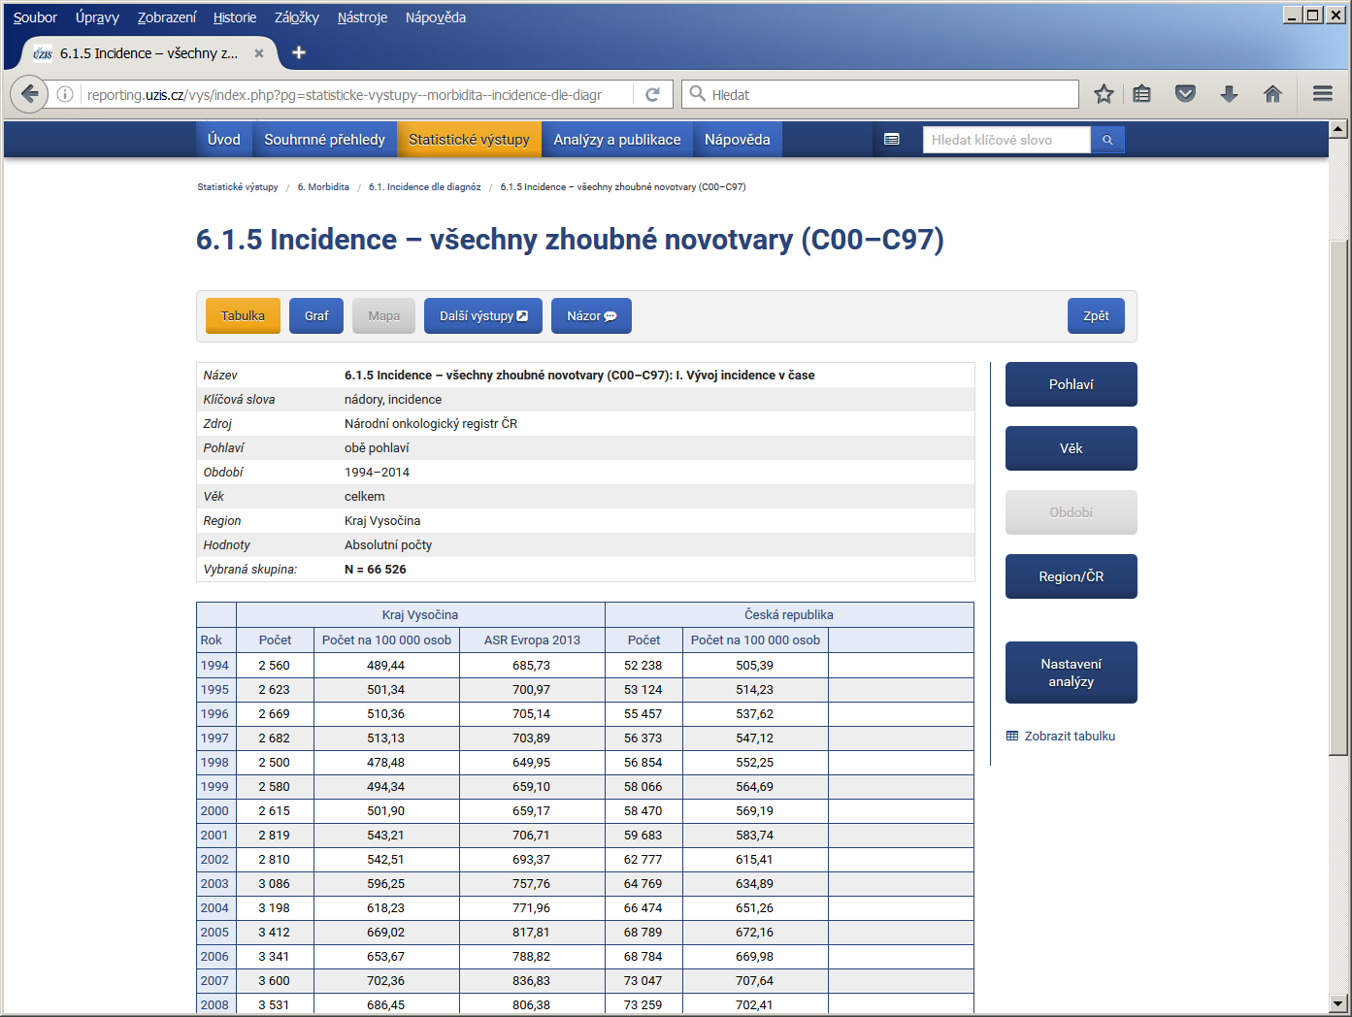This screenshot has width=1352, height=1017.
Task: Click the greyed Období button
Action: pos(1072,512)
